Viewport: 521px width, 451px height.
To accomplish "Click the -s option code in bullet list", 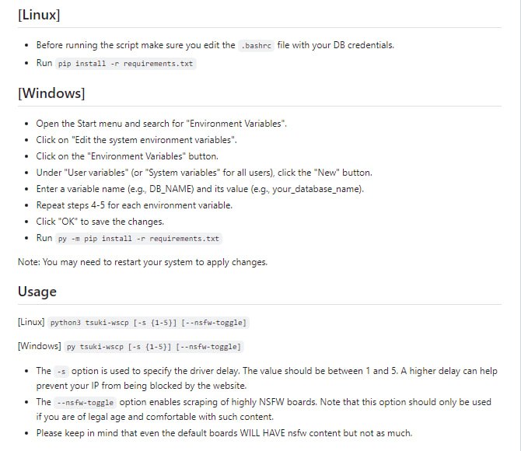I will click(62, 372).
